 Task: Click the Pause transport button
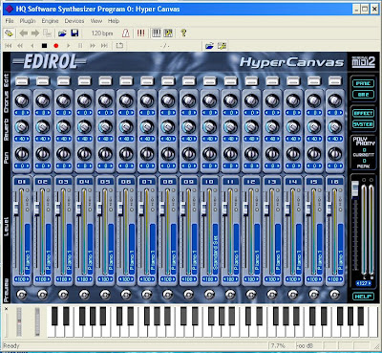80,46
